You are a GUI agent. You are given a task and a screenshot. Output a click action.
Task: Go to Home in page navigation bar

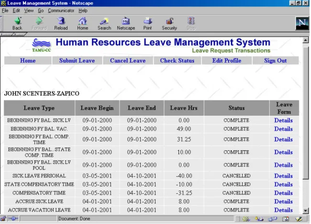coord(28,61)
